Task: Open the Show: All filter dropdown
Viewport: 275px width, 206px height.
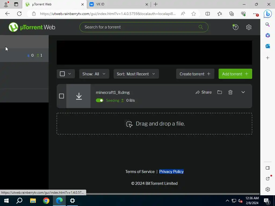Action: tap(94, 74)
